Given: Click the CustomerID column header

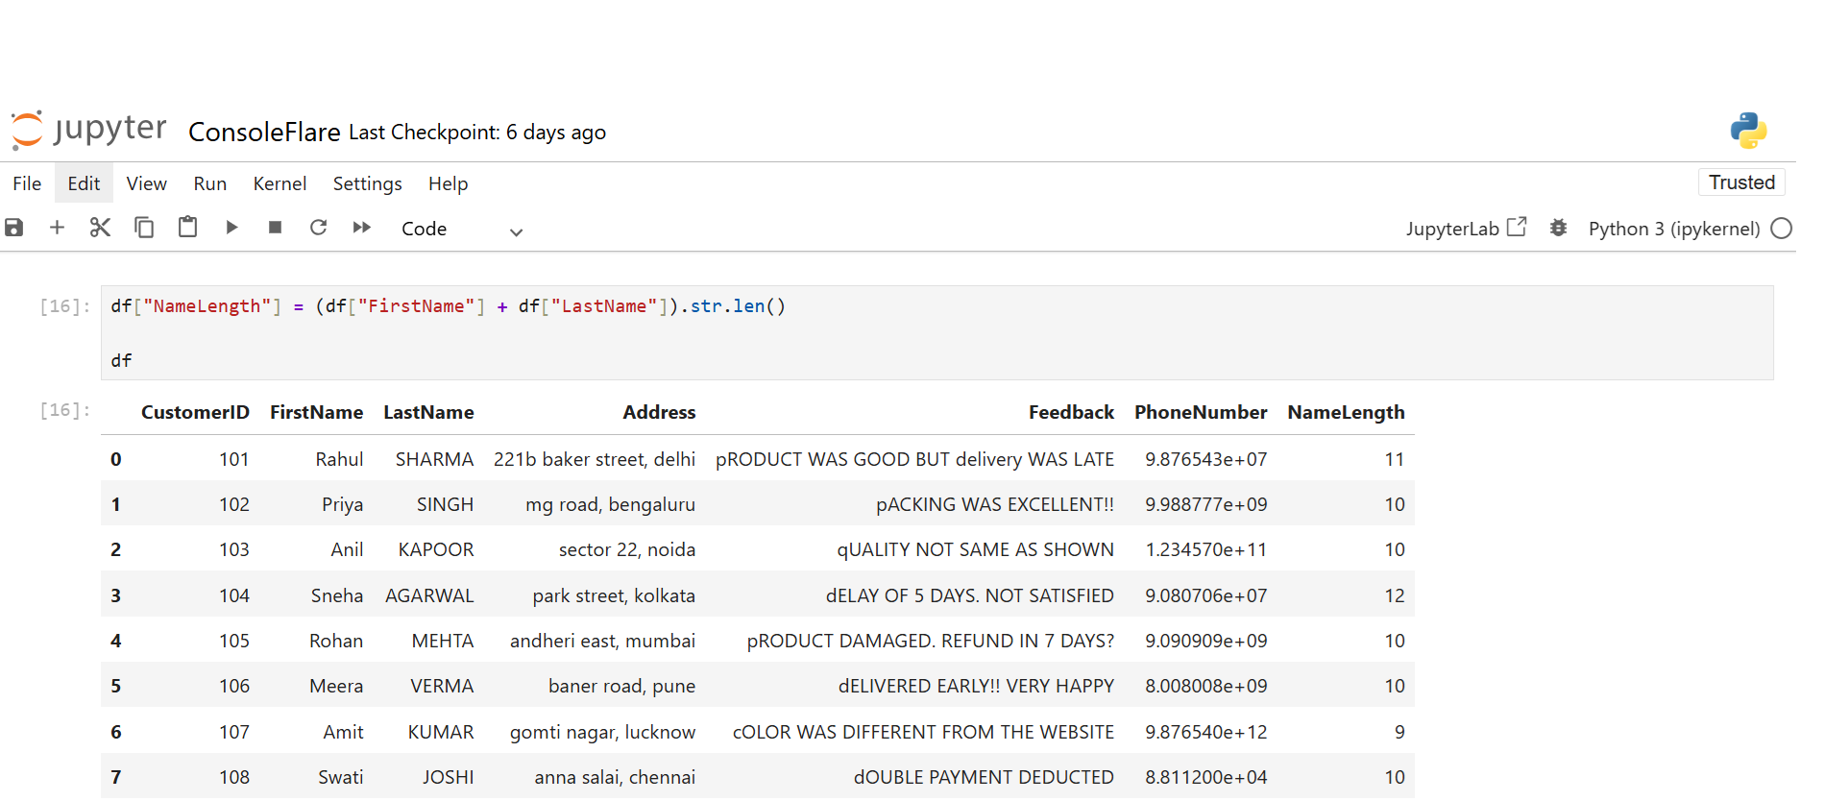Looking at the screenshot, I should [x=195, y=412].
